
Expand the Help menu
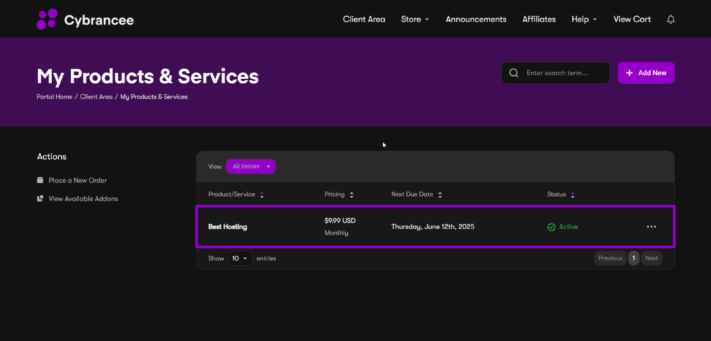point(584,19)
